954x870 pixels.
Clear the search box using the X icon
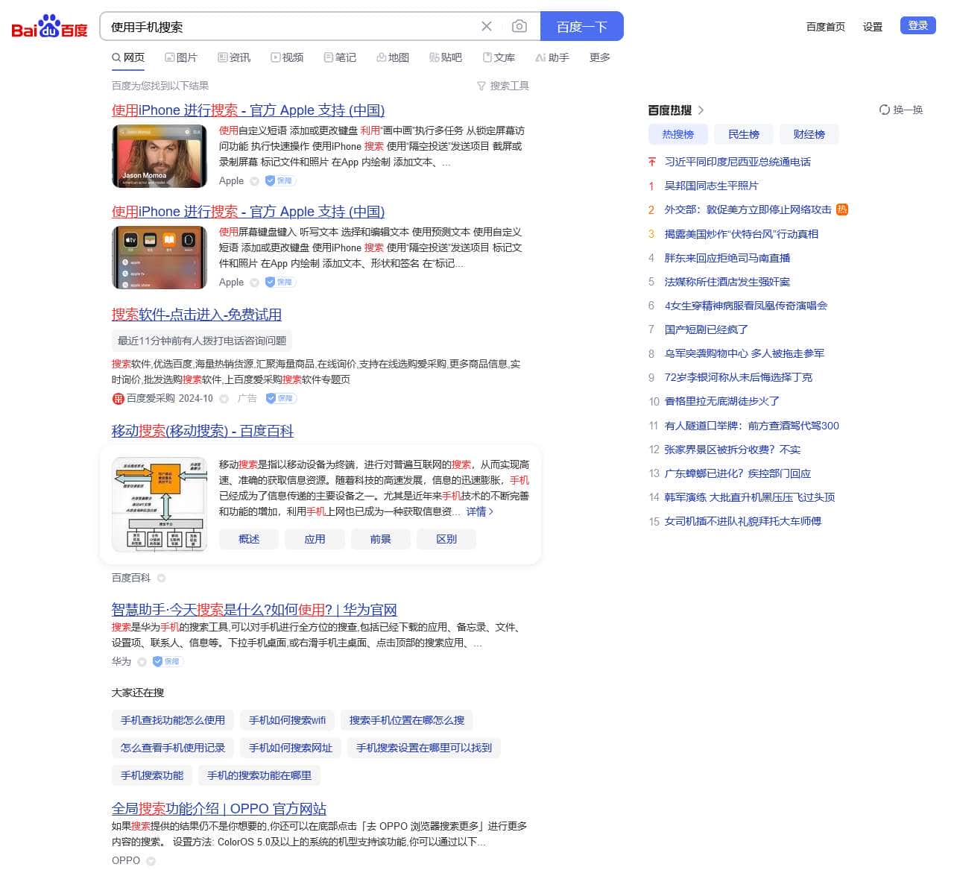[x=487, y=25]
